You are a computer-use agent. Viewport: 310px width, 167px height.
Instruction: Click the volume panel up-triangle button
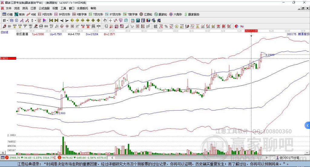pos(3,153)
